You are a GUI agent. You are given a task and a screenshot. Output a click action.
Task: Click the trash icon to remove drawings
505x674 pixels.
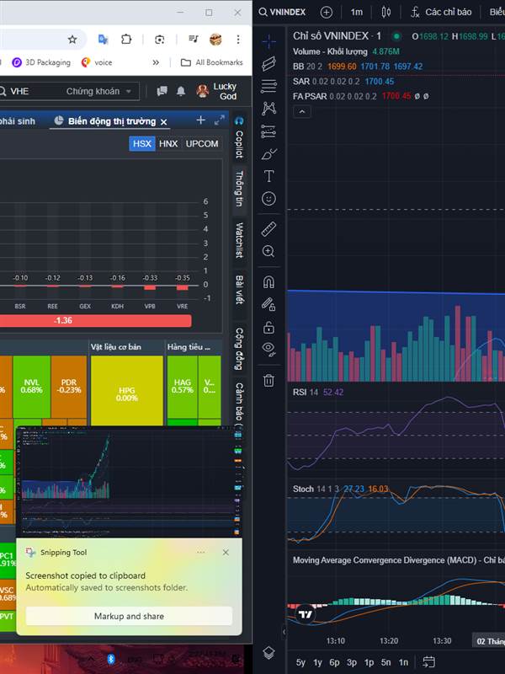point(268,380)
